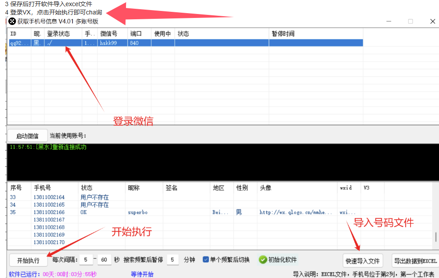Click the maximum interval field showing 60
Viewport: 439px width, 278px height.
click(104, 260)
